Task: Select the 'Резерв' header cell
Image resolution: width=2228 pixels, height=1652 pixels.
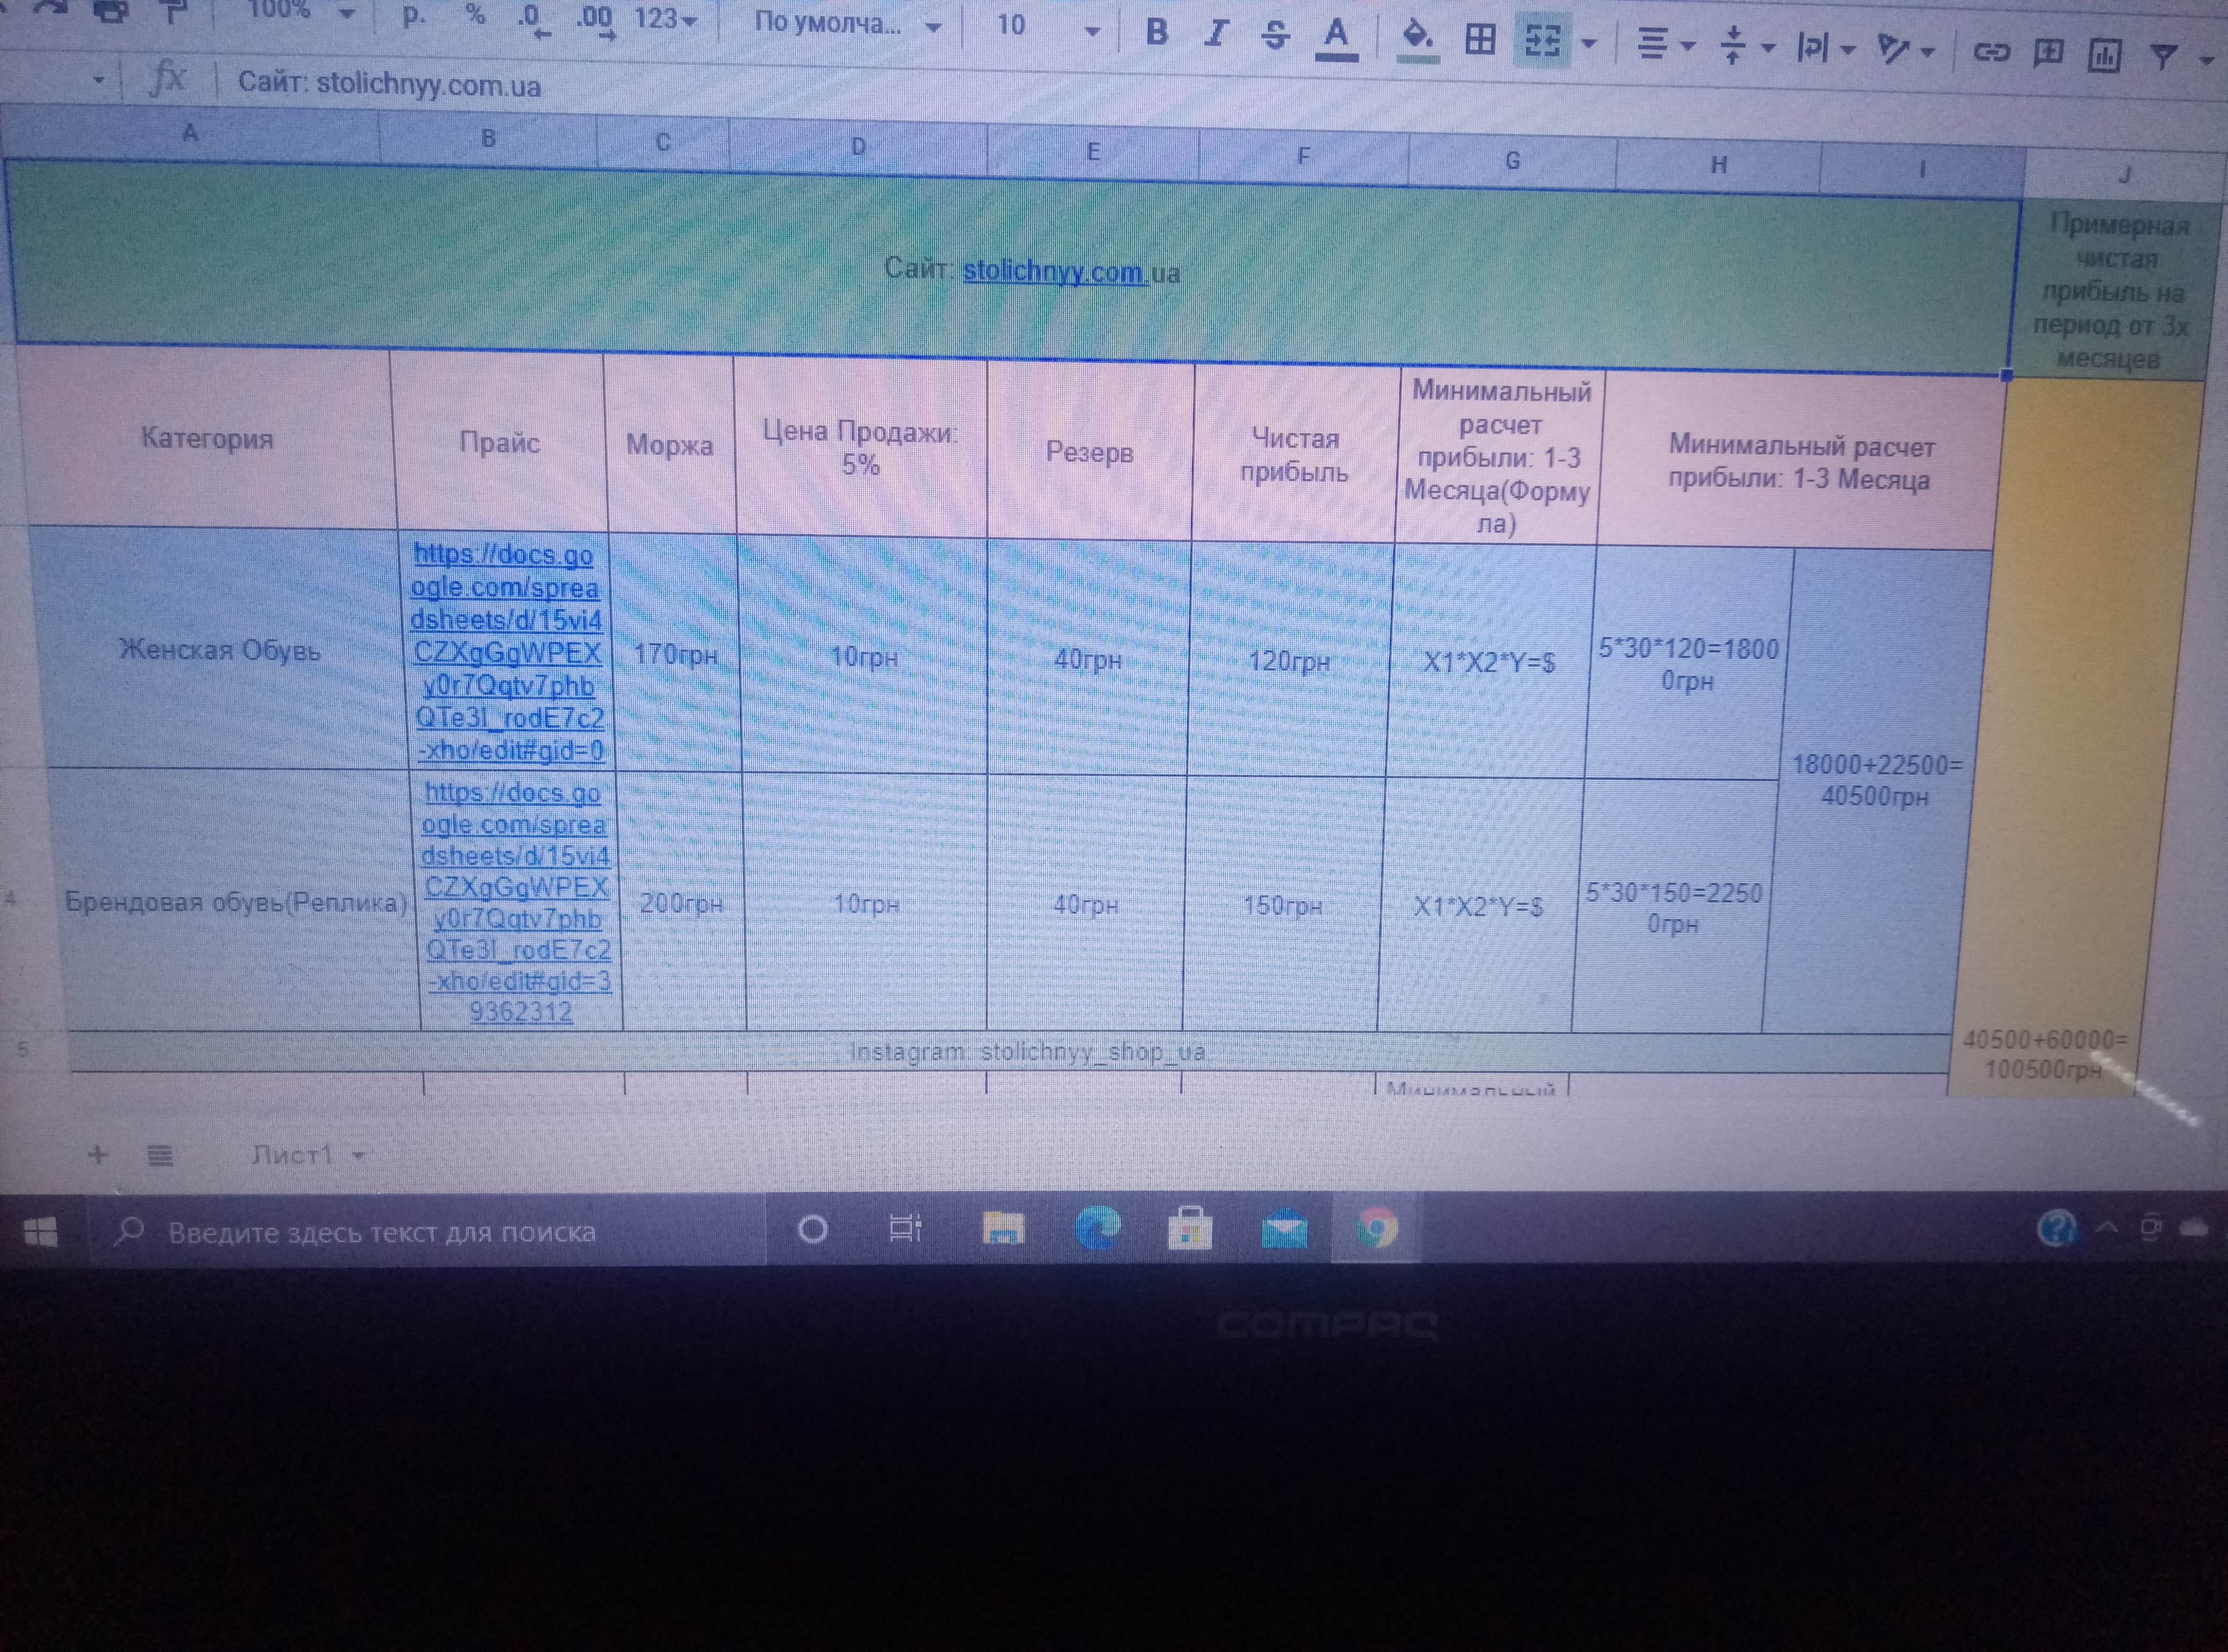Action: coord(1090,452)
